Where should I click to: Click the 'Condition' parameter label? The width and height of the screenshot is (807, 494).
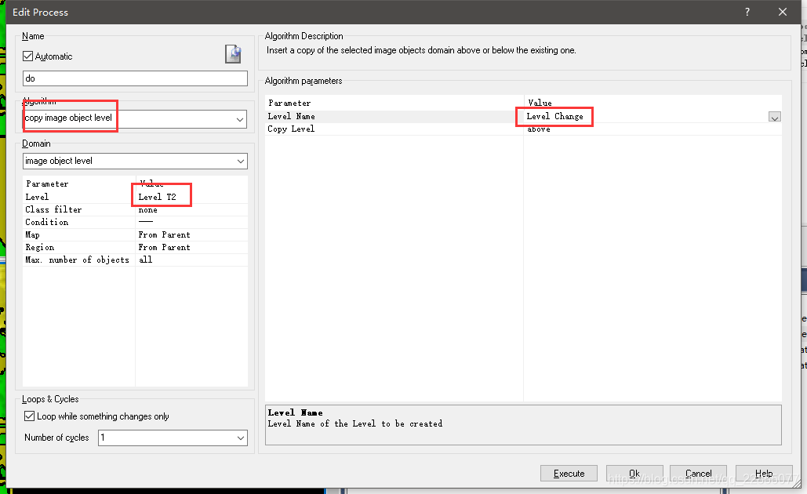pyautogui.click(x=47, y=223)
